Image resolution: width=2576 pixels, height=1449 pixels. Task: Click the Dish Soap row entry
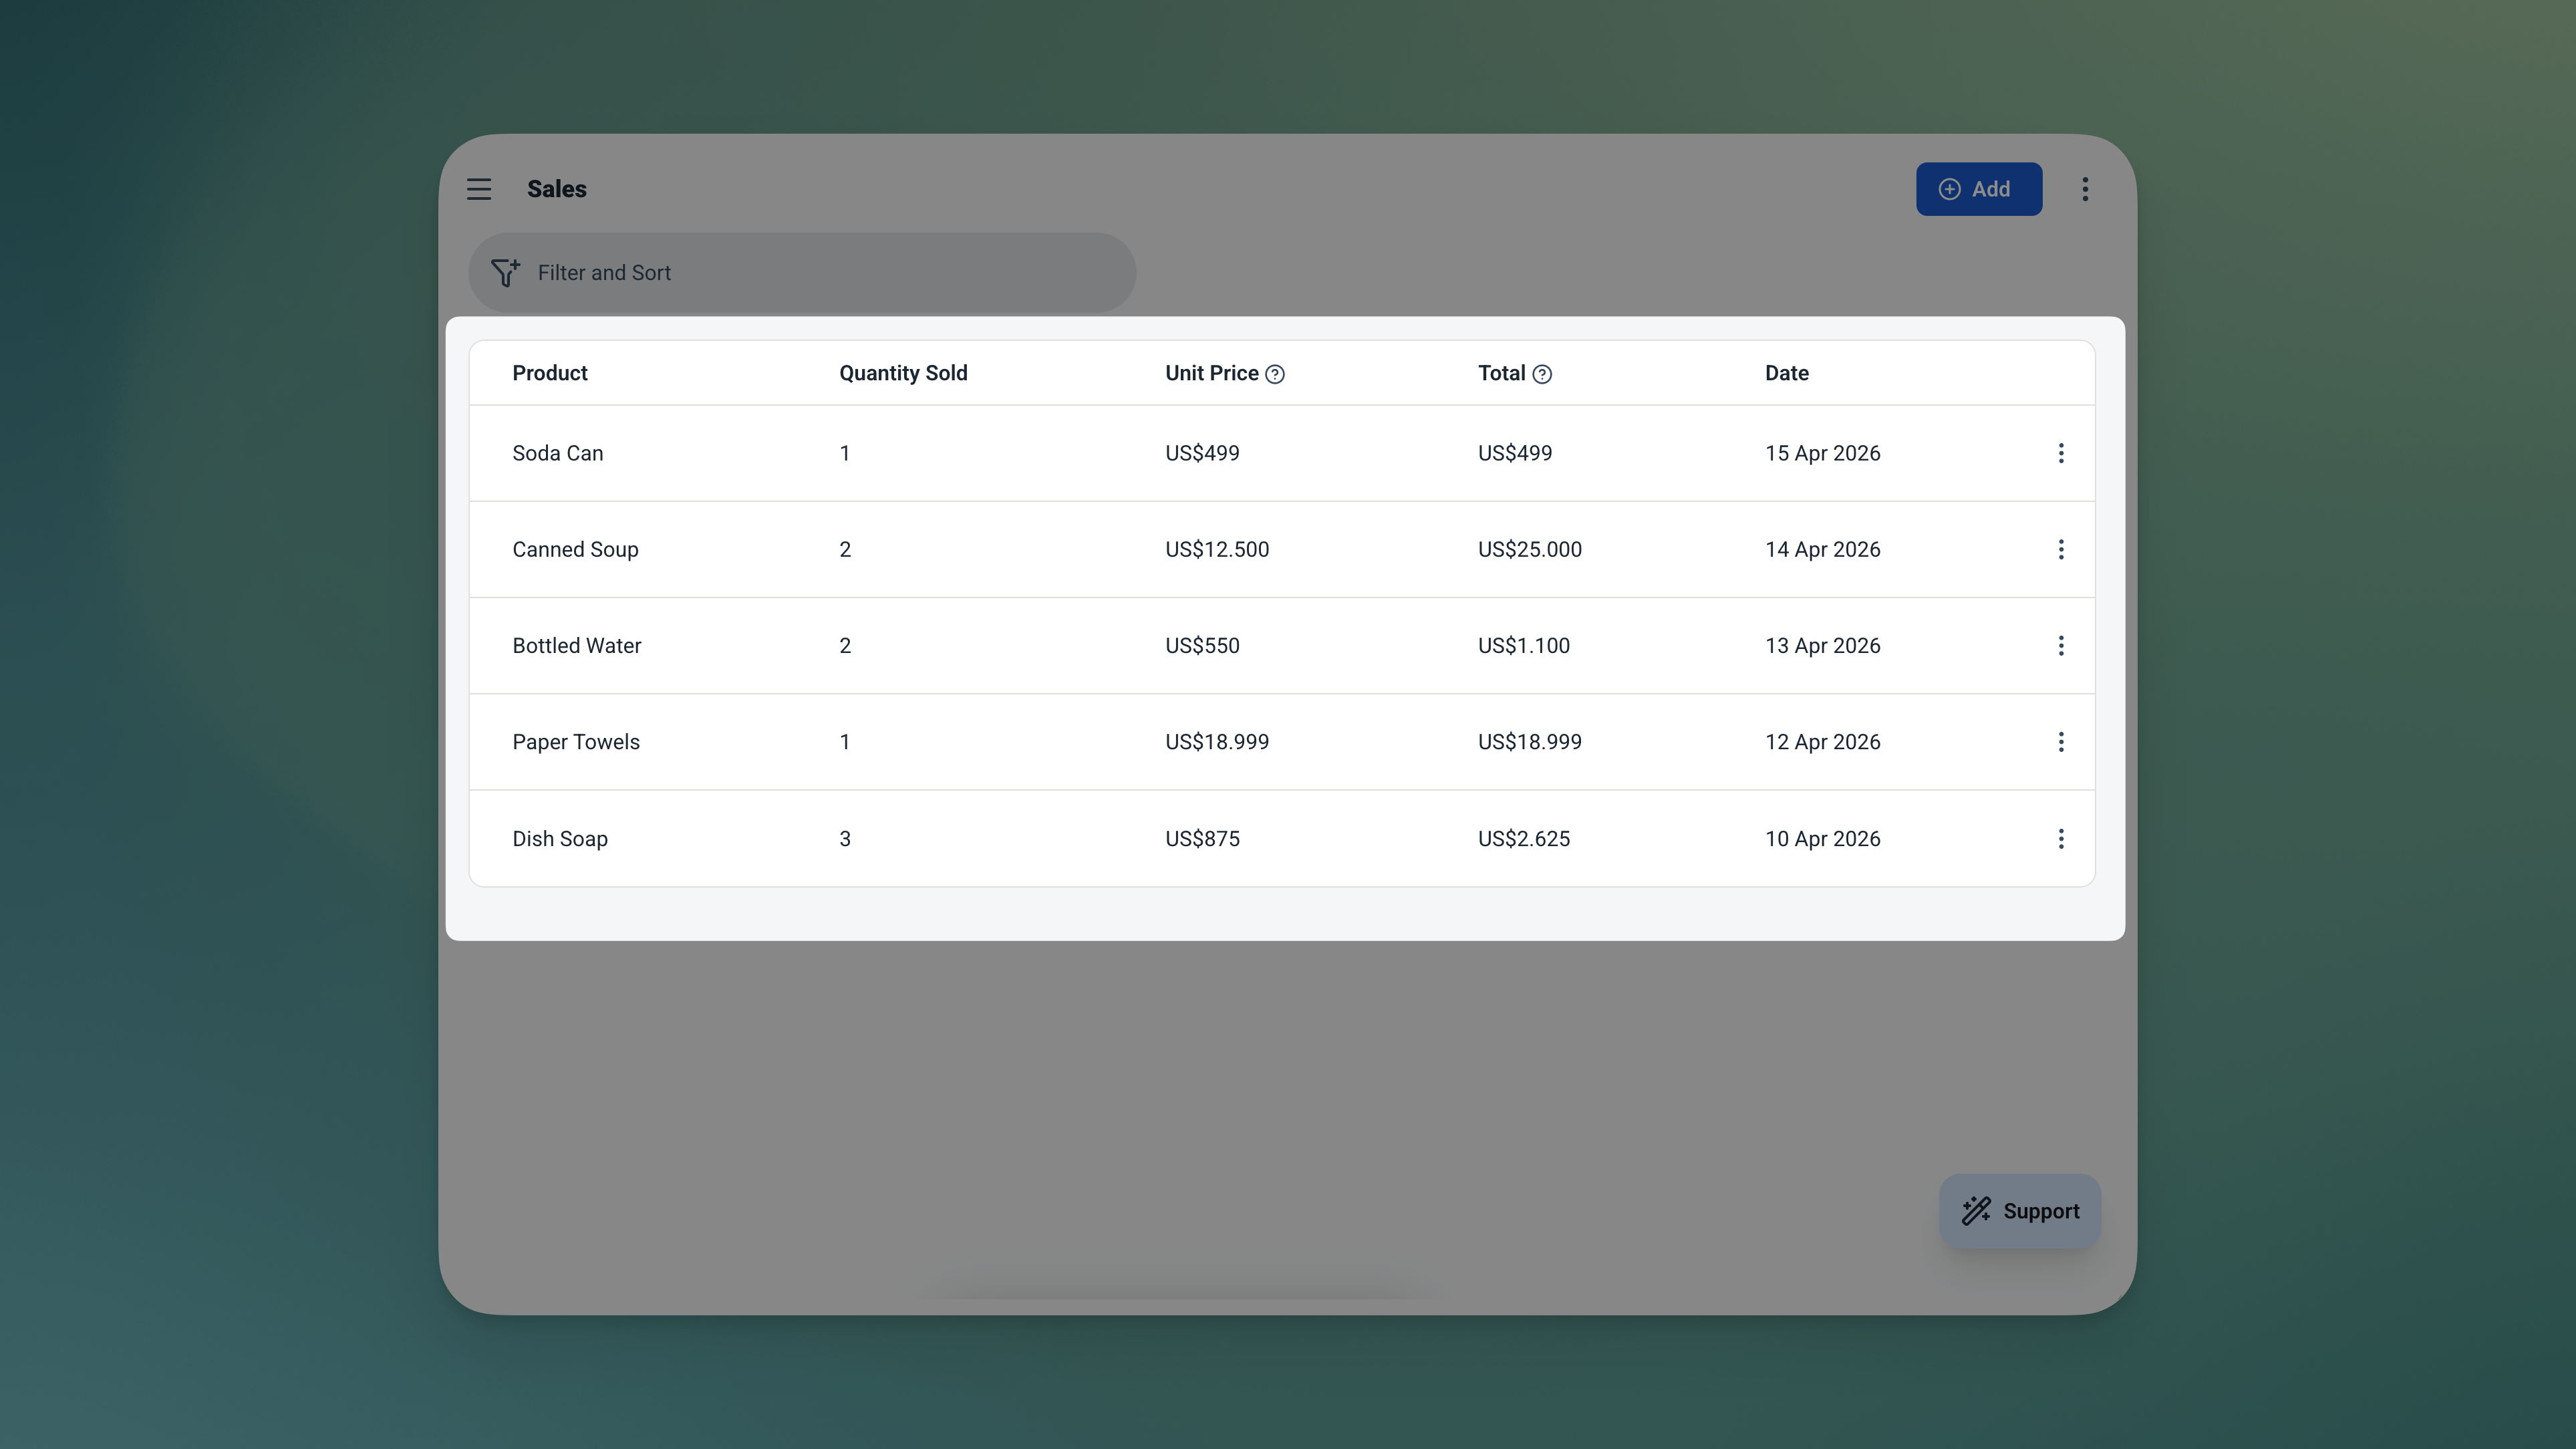tap(560, 838)
